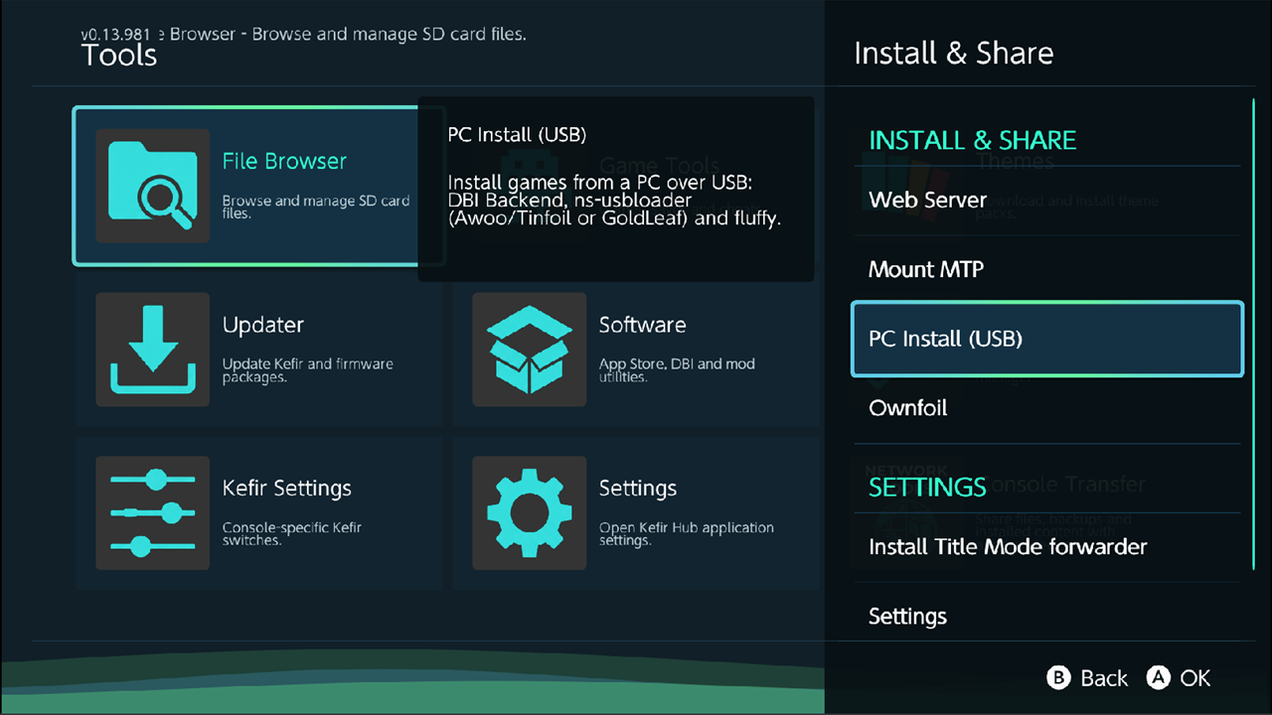Open the Settings entry in the side menu
The image size is (1272, 715).
tap(1047, 617)
